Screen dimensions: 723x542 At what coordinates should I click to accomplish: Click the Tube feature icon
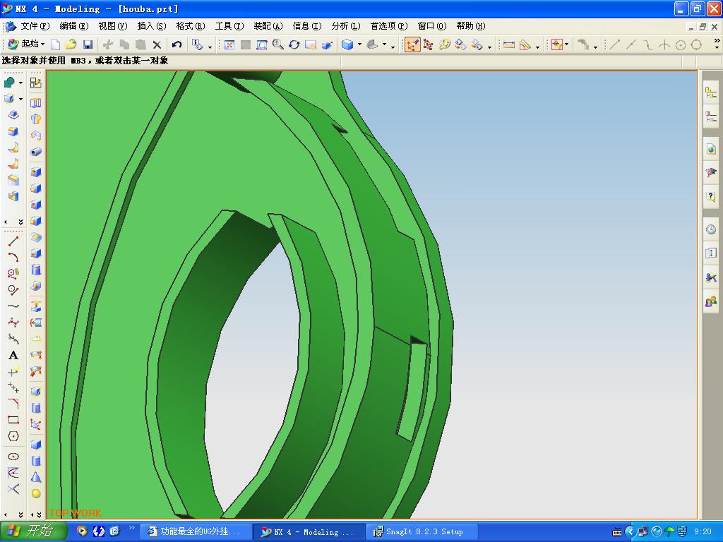click(x=36, y=152)
